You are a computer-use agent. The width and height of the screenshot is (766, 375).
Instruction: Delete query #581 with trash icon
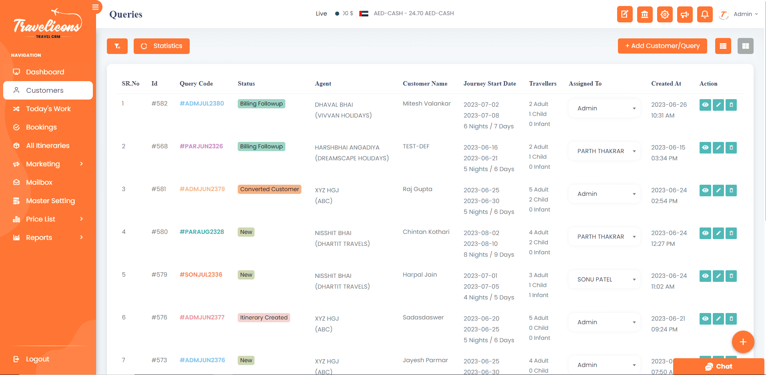[x=731, y=190]
